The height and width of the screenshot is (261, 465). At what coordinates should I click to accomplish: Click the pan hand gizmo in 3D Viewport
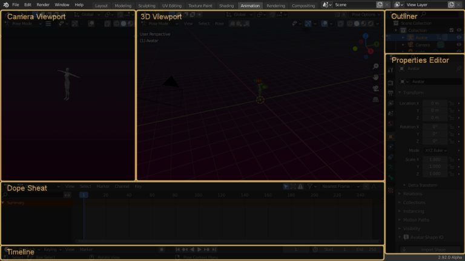(x=376, y=77)
